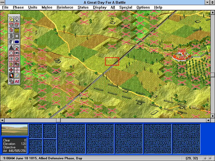
Task: Click the map vertical scrollbar down arrow
Action: pos(213,116)
